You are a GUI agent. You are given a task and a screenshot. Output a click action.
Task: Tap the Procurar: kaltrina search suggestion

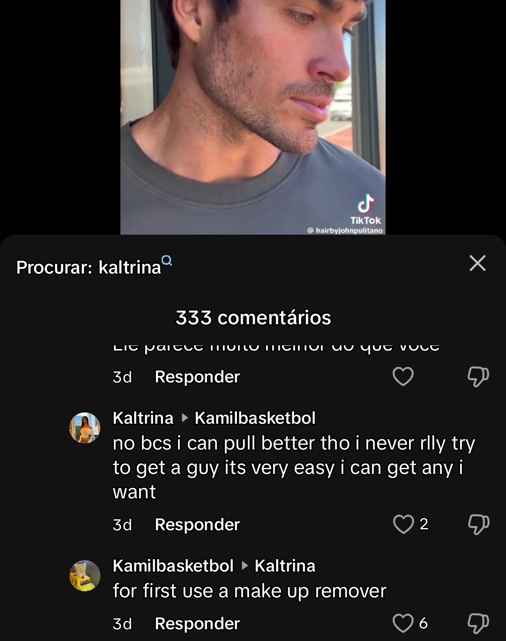pos(89,267)
